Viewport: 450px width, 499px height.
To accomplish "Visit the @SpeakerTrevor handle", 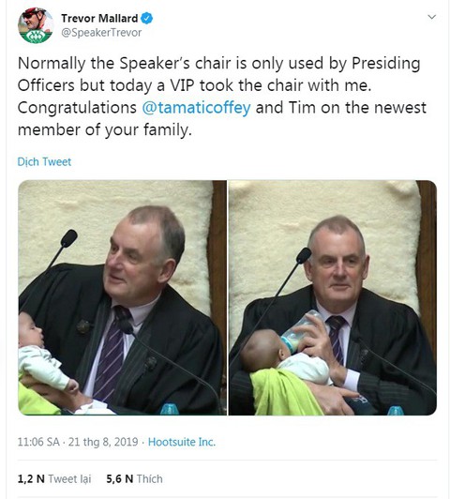I will click(x=101, y=33).
